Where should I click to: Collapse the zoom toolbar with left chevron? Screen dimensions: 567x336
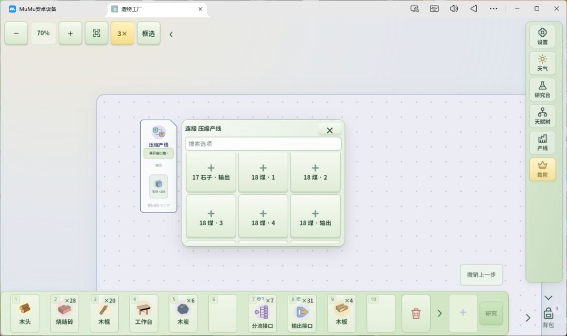pos(171,34)
